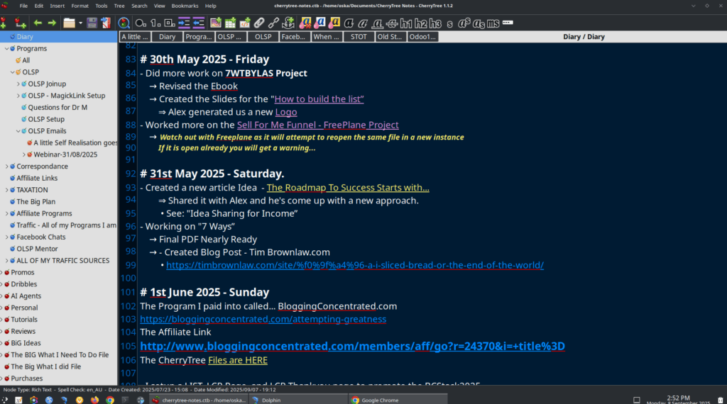Click the Insert CodeBox icon
Image resolution: width=727 pixels, height=404 pixels.
[x=246, y=23]
